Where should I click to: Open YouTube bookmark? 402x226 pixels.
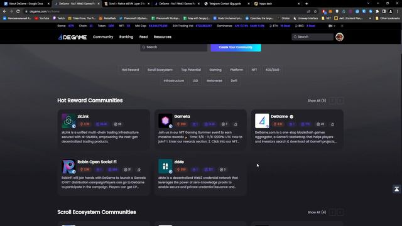(42, 18)
